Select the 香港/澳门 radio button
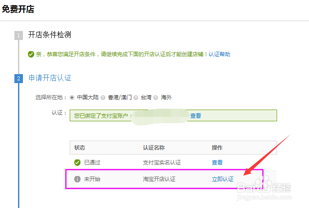This screenshot has height=208, width=309. pyautogui.click(x=103, y=97)
